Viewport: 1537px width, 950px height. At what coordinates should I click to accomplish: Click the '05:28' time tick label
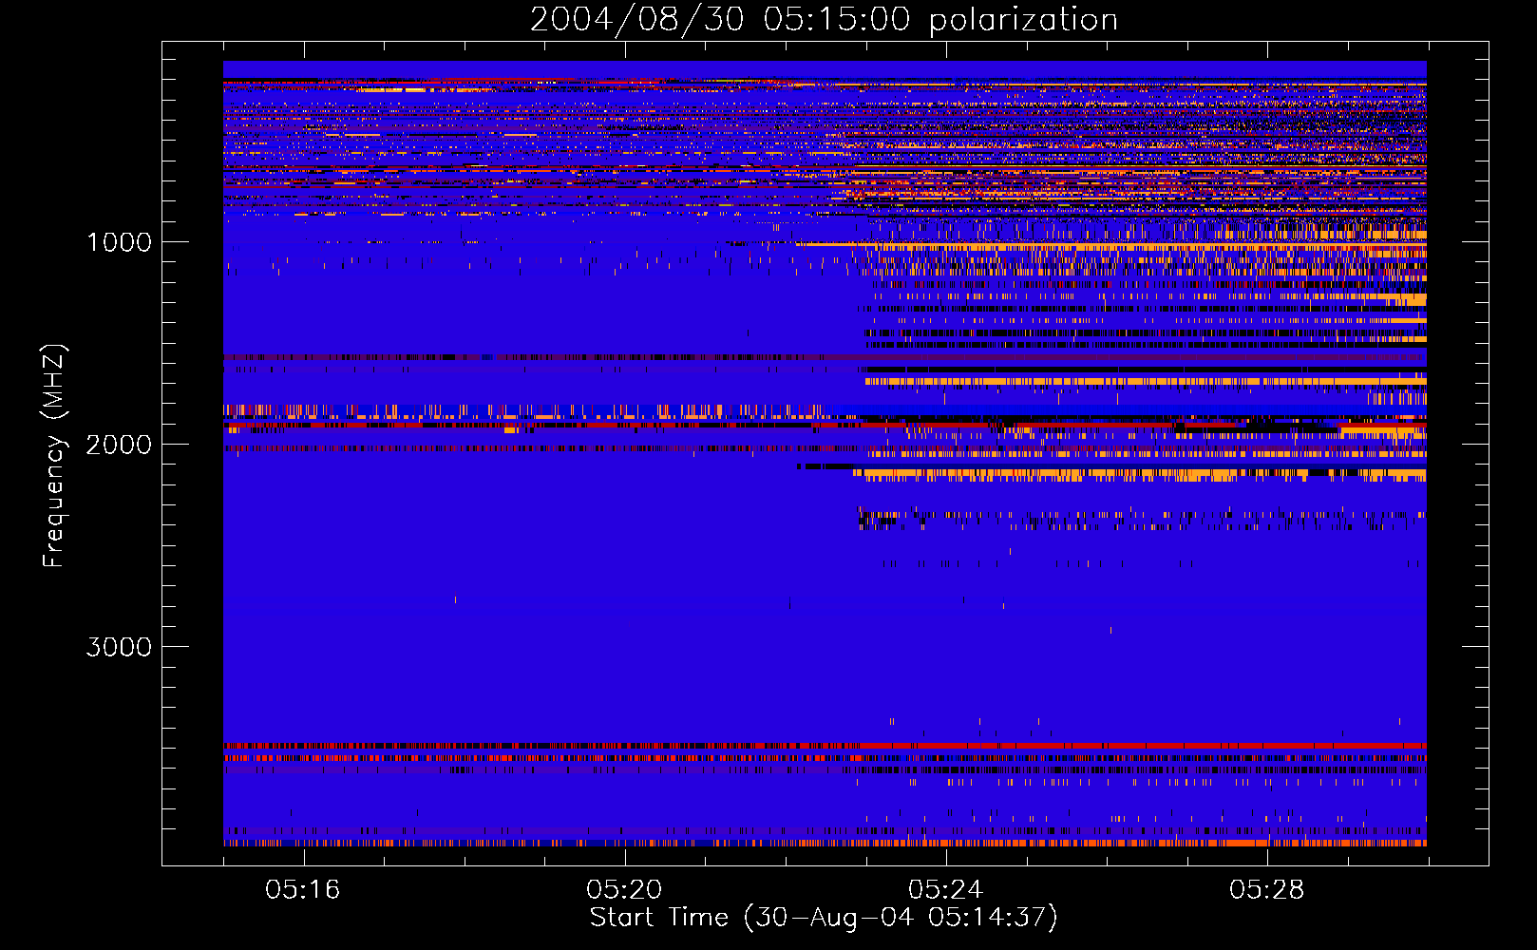coord(1266,890)
